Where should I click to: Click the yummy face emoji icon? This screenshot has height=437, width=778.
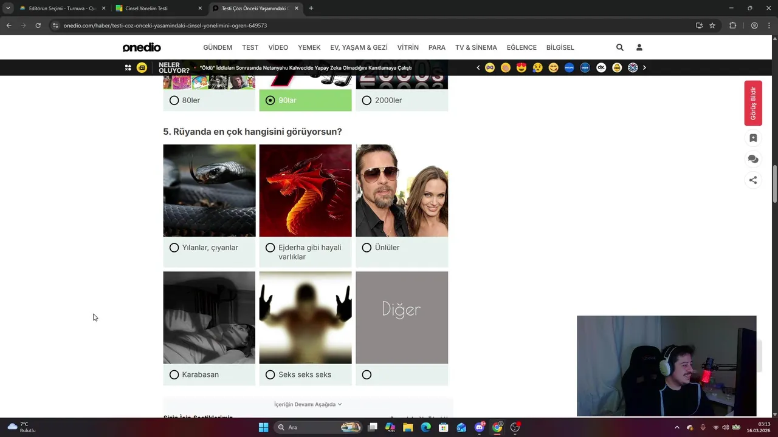[x=553, y=67]
